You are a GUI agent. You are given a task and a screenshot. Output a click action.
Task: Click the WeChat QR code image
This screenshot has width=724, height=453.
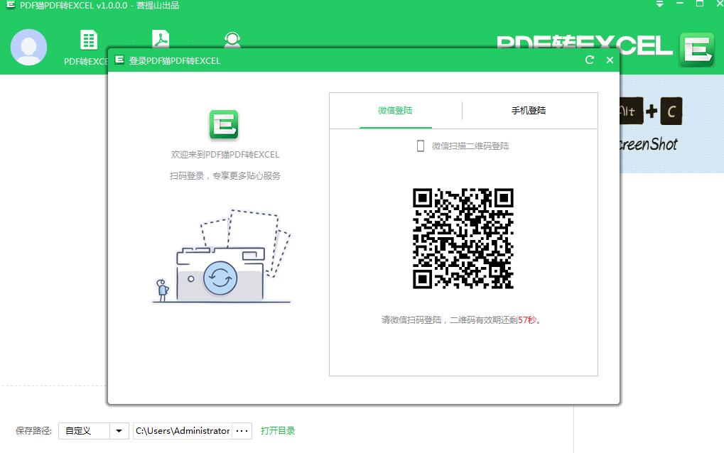click(463, 239)
